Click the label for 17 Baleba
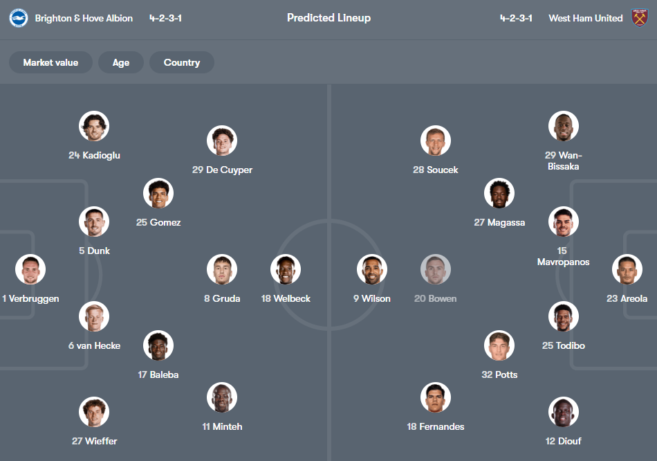The height and width of the screenshot is (461, 657). pyautogui.click(x=158, y=374)
